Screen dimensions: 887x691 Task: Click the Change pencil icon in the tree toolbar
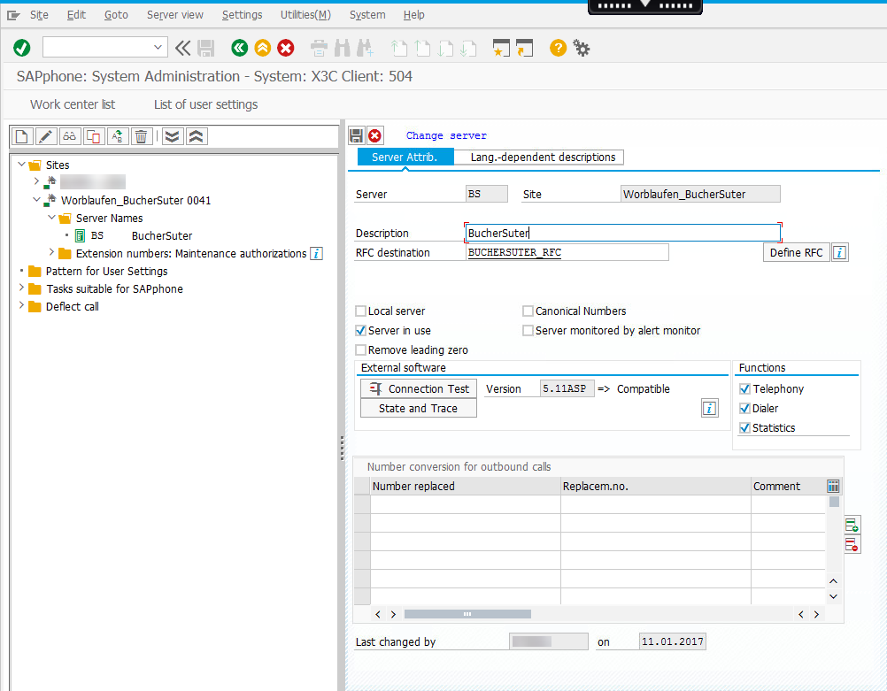(46, 136)
